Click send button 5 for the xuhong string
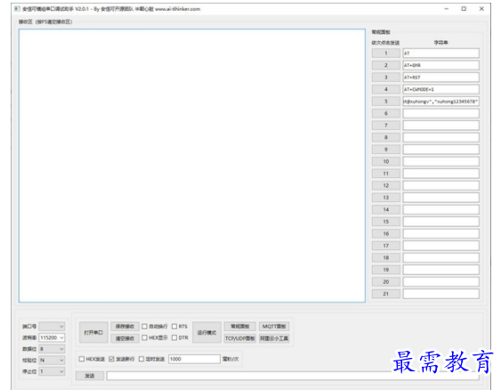This screenshot has height=390, width=501. pyautogui.click(x=386, y=102)
